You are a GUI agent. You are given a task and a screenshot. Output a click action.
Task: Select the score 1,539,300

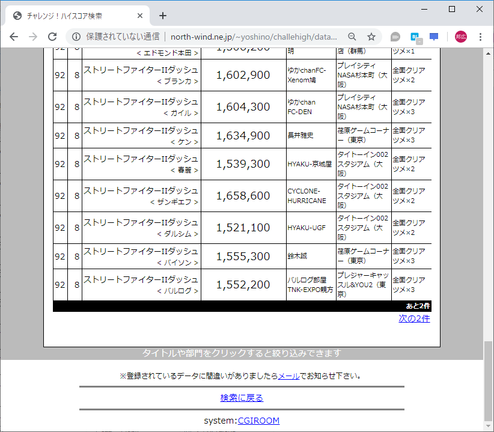243,164
